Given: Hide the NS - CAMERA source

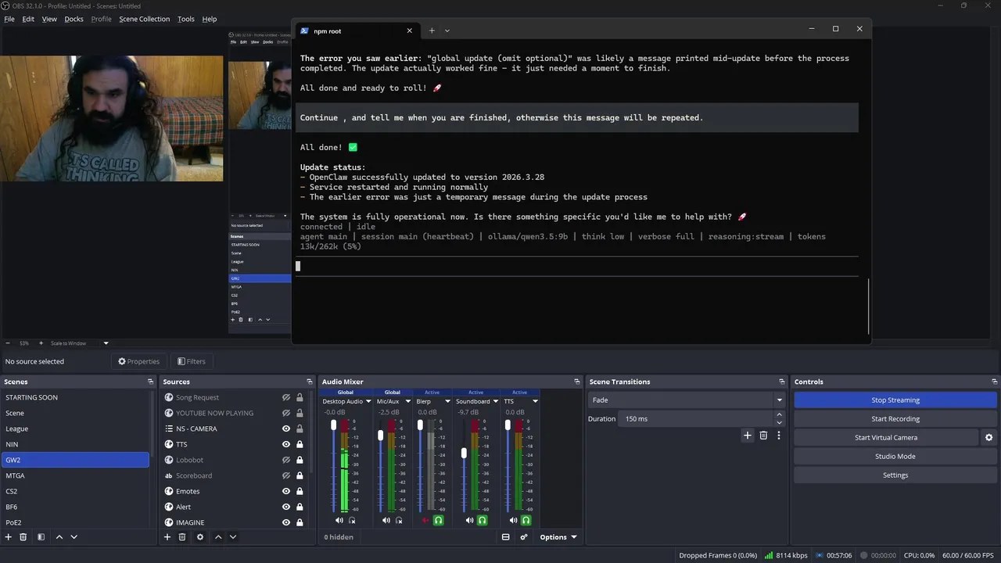Looking at the screenshot, I should [286, 429].
